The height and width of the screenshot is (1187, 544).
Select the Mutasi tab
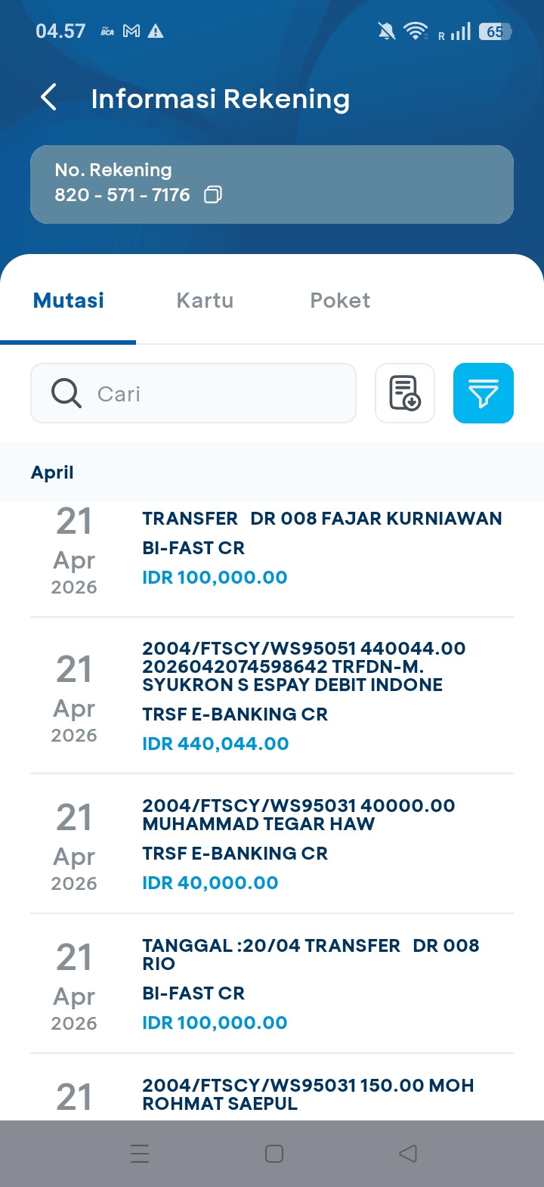pos(69,300)
